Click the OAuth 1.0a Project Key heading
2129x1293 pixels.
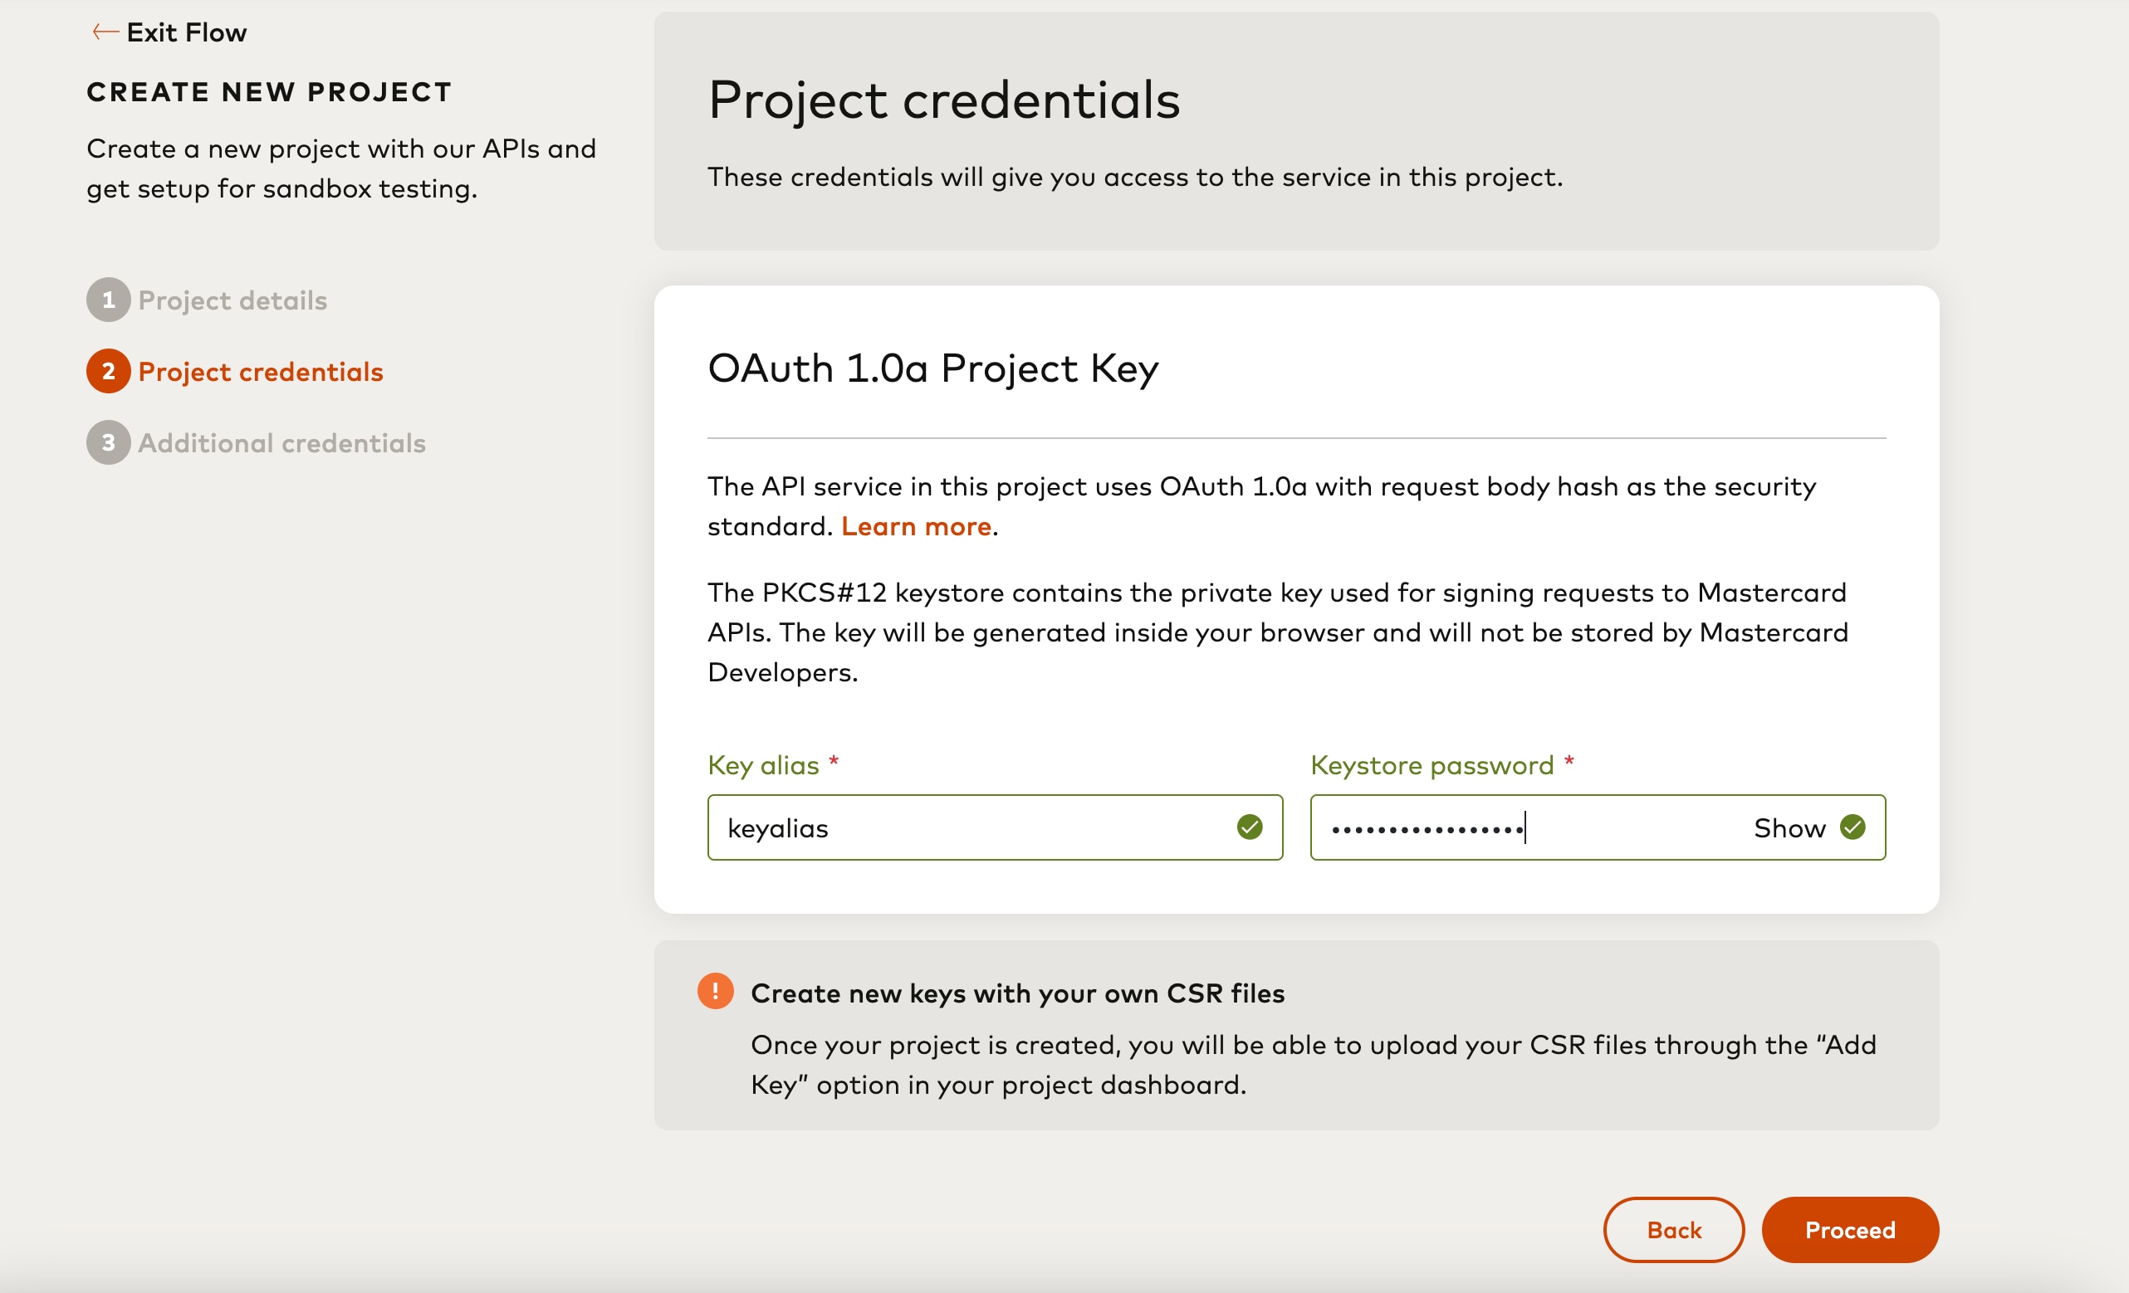932,368
